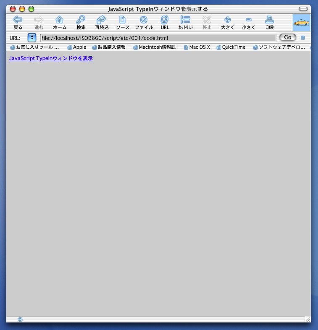Open ソフトウェアデベロ bookmark folder
This screenshot has height=330, width=318.
pyautogui.click(x=279, y=47)
